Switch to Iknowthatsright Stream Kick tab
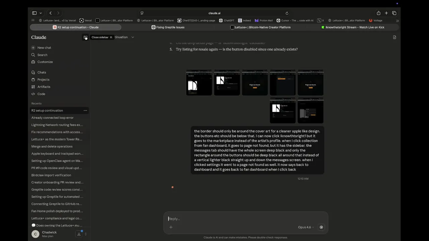Image resolution: width=429 pixels, height=241 pixels. 353,27
